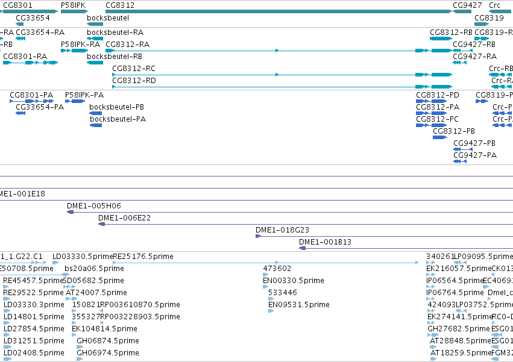513x362 pixels.
Task: Click BAC clone DME1-005H06
Action: coord(94,206)
